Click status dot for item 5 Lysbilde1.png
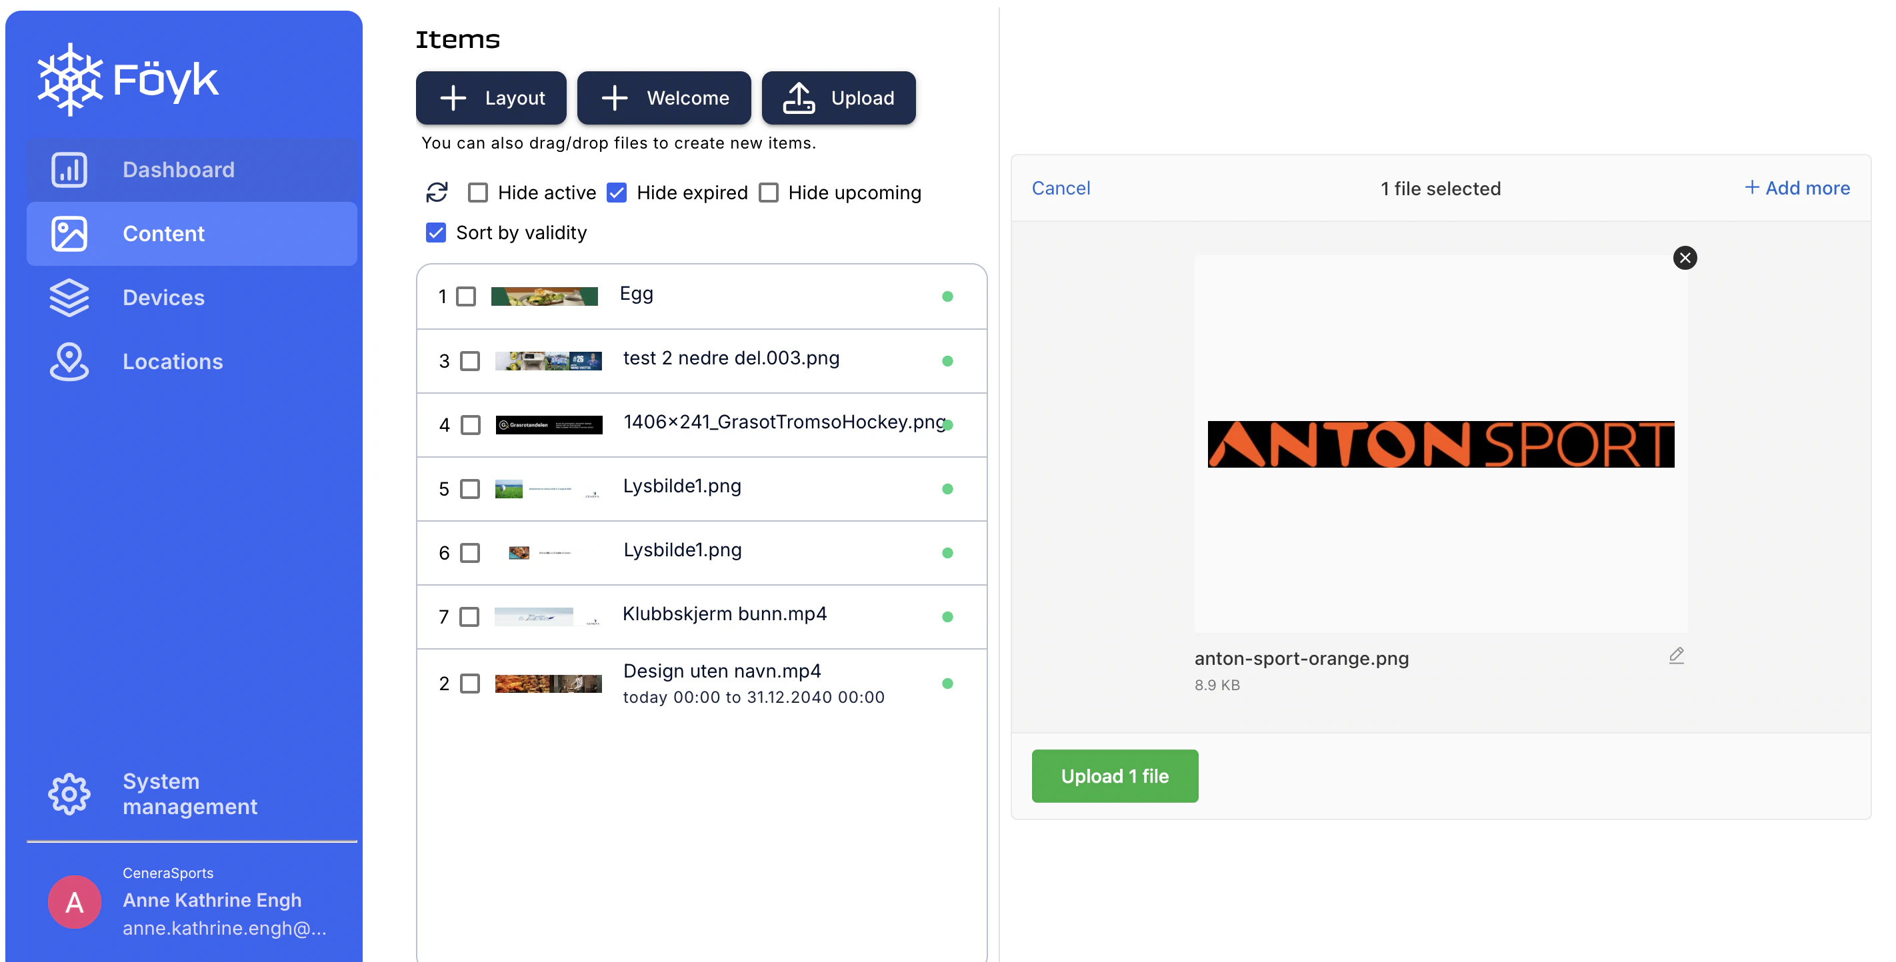The image size is (1896, 962). (947, 489)
